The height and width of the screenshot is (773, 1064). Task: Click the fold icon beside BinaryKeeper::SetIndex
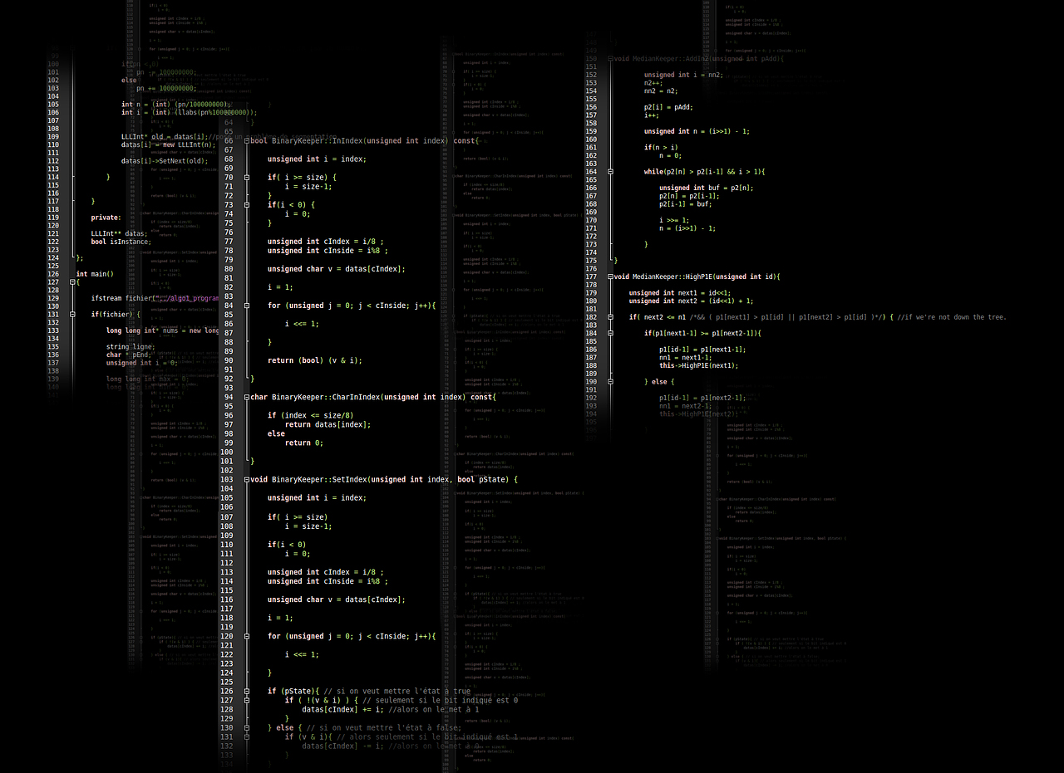tap(247, 480)
